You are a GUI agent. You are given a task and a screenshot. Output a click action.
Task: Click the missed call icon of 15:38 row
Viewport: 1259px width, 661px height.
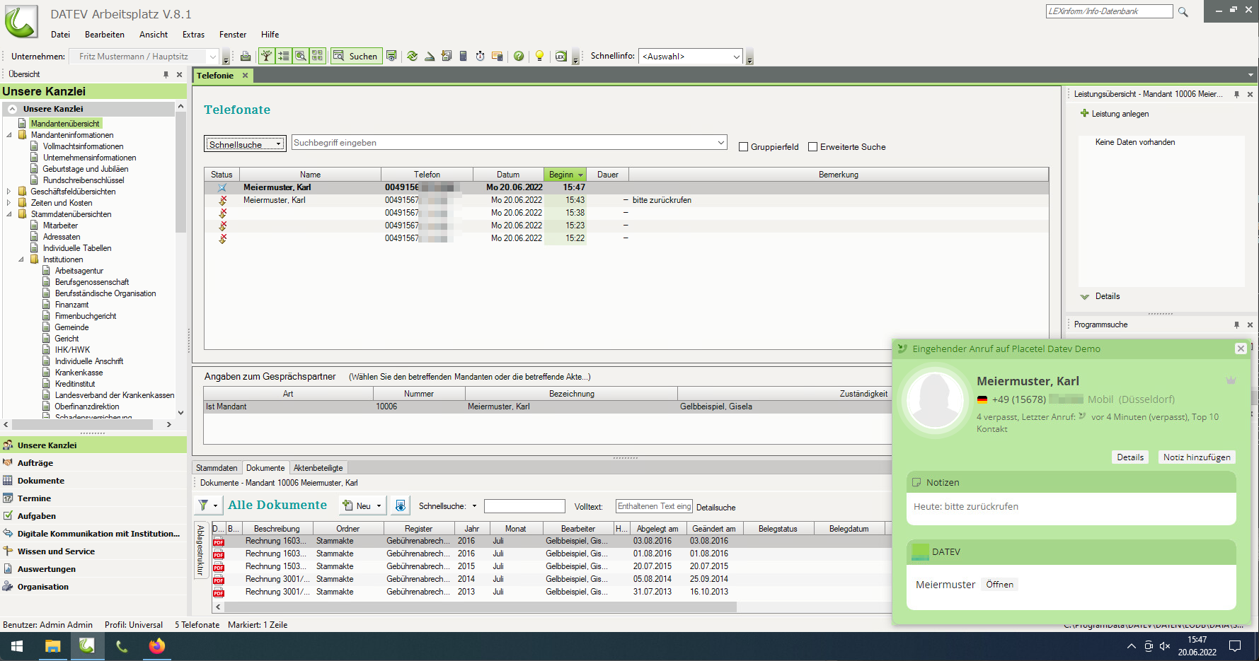[x=223, y=213]
